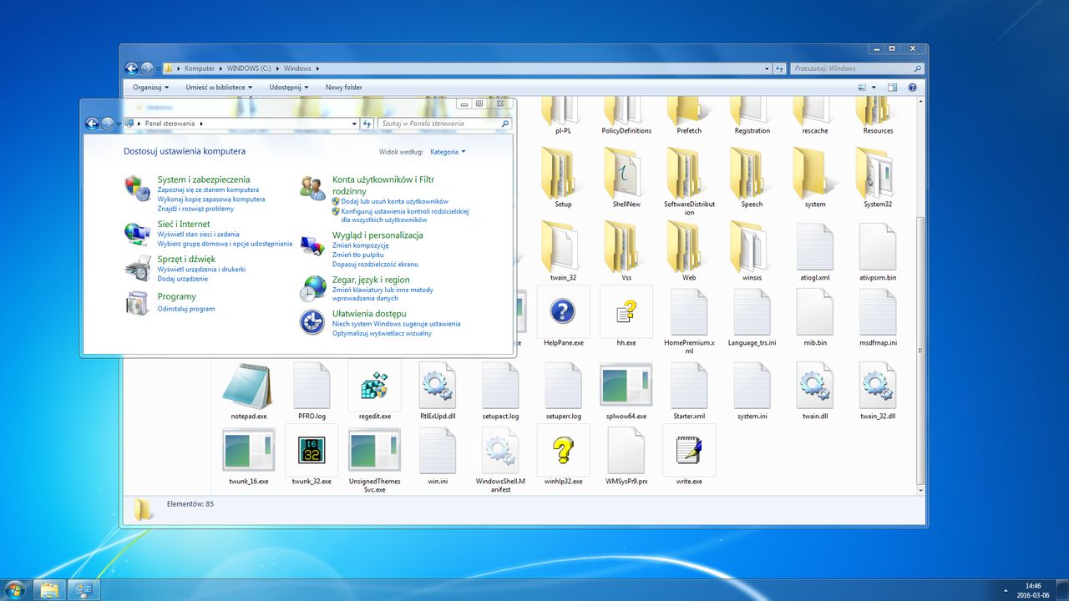Click the Przeszukaj: Windows search box
Screen dimensions: 1069x601
pyautogui.click(x=857, y=68)
